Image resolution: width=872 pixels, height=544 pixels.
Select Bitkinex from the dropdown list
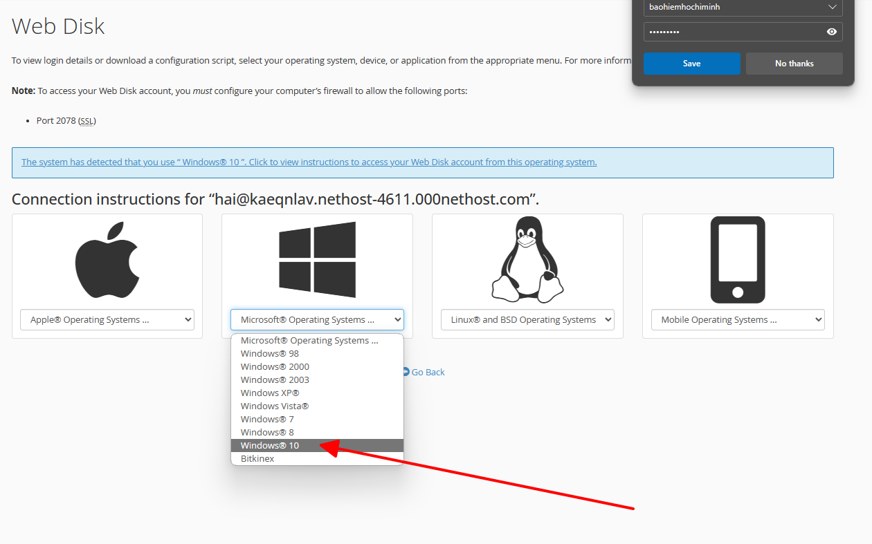pyautogui.click(x=257, y=459)
